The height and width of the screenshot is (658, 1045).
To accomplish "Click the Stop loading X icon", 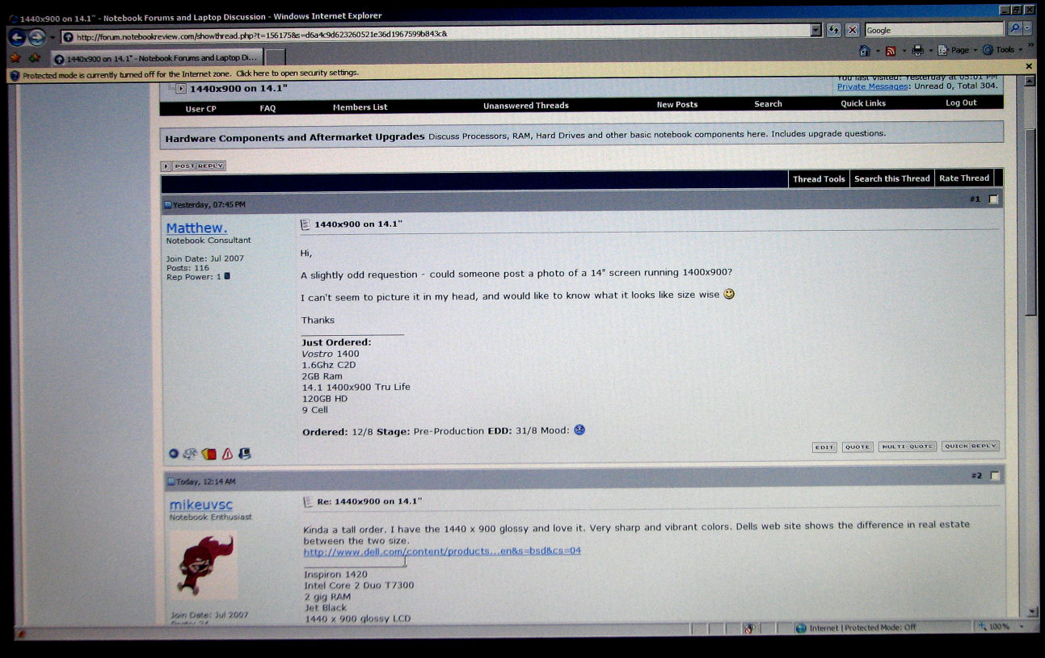I will pyautogui.click(x=852, y=30).
